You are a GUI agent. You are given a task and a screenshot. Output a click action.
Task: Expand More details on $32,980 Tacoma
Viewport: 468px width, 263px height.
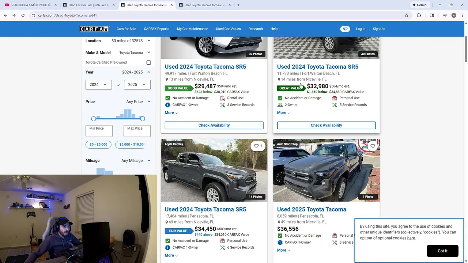[x=283, y=113]
